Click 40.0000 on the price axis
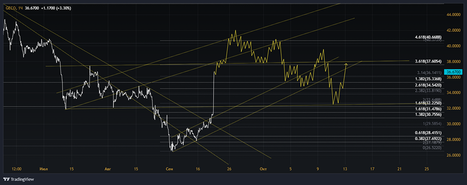 pos(454,46)
